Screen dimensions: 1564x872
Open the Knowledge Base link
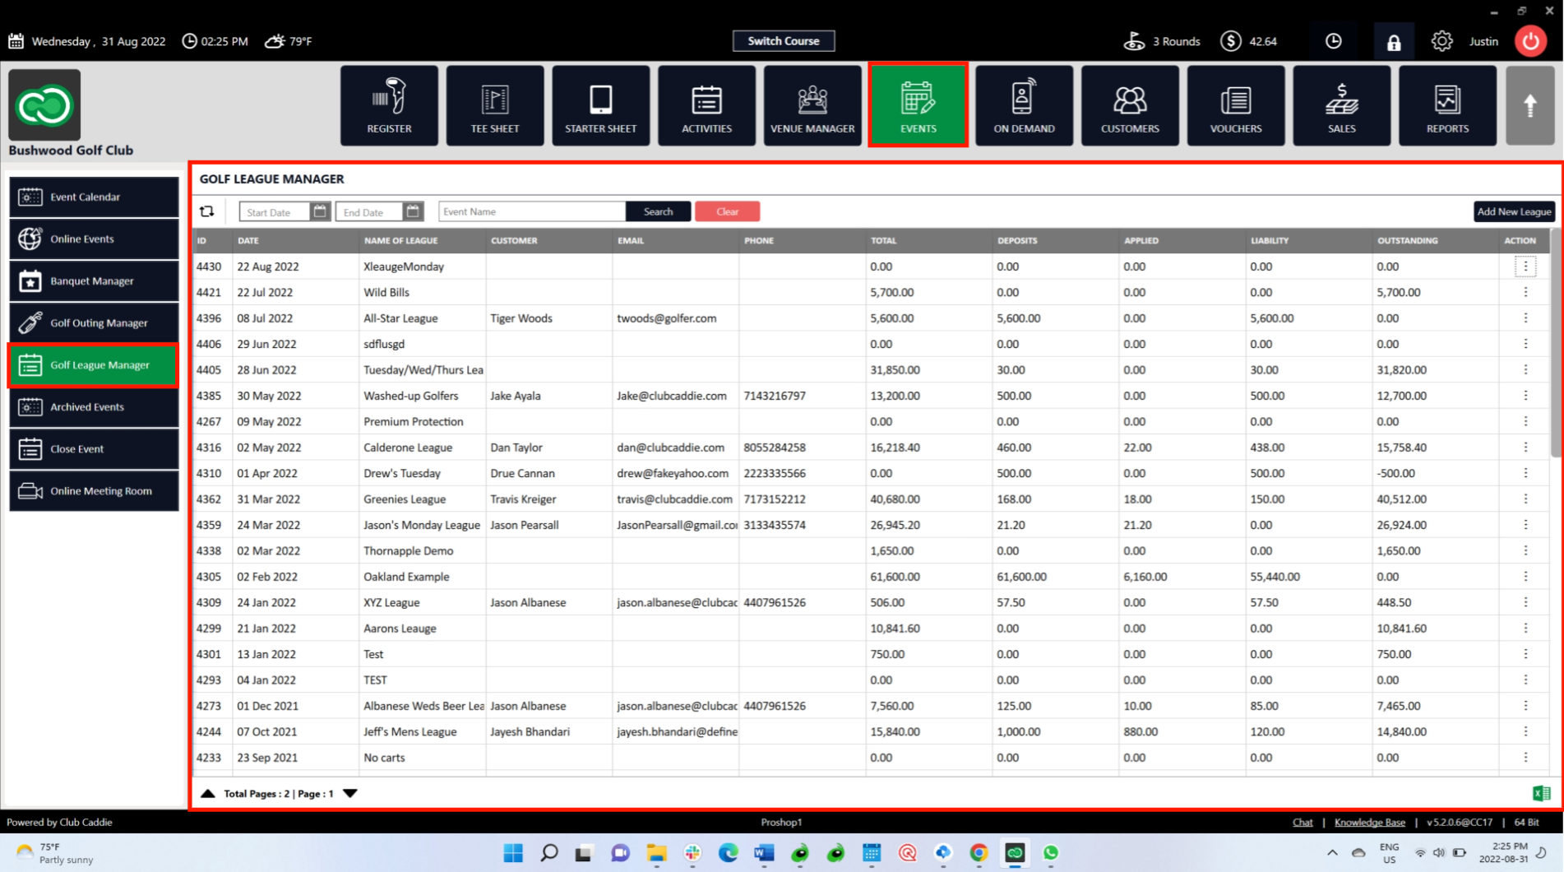(x=1369, y=822)
